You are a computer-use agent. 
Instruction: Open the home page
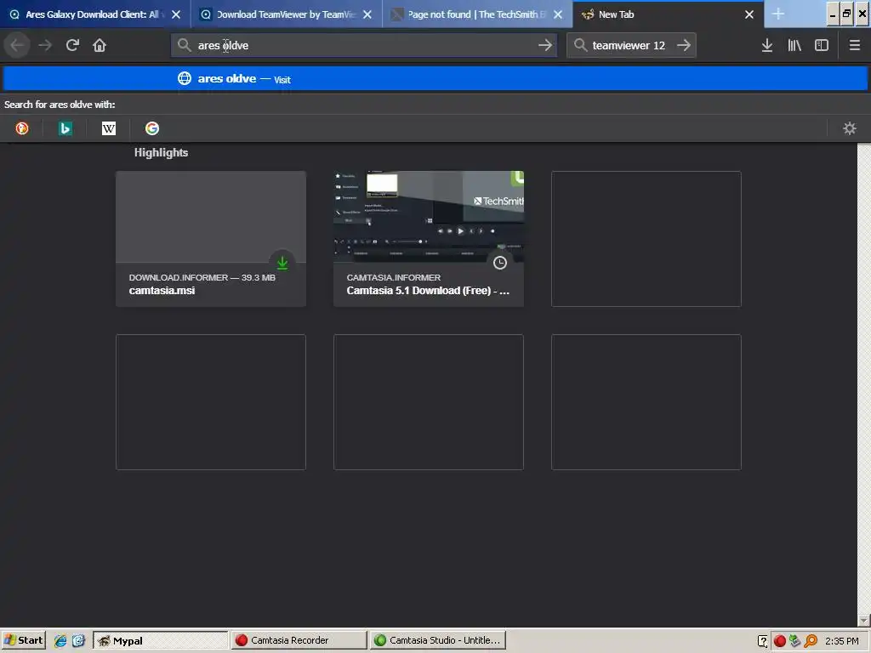tap(100, 46)
